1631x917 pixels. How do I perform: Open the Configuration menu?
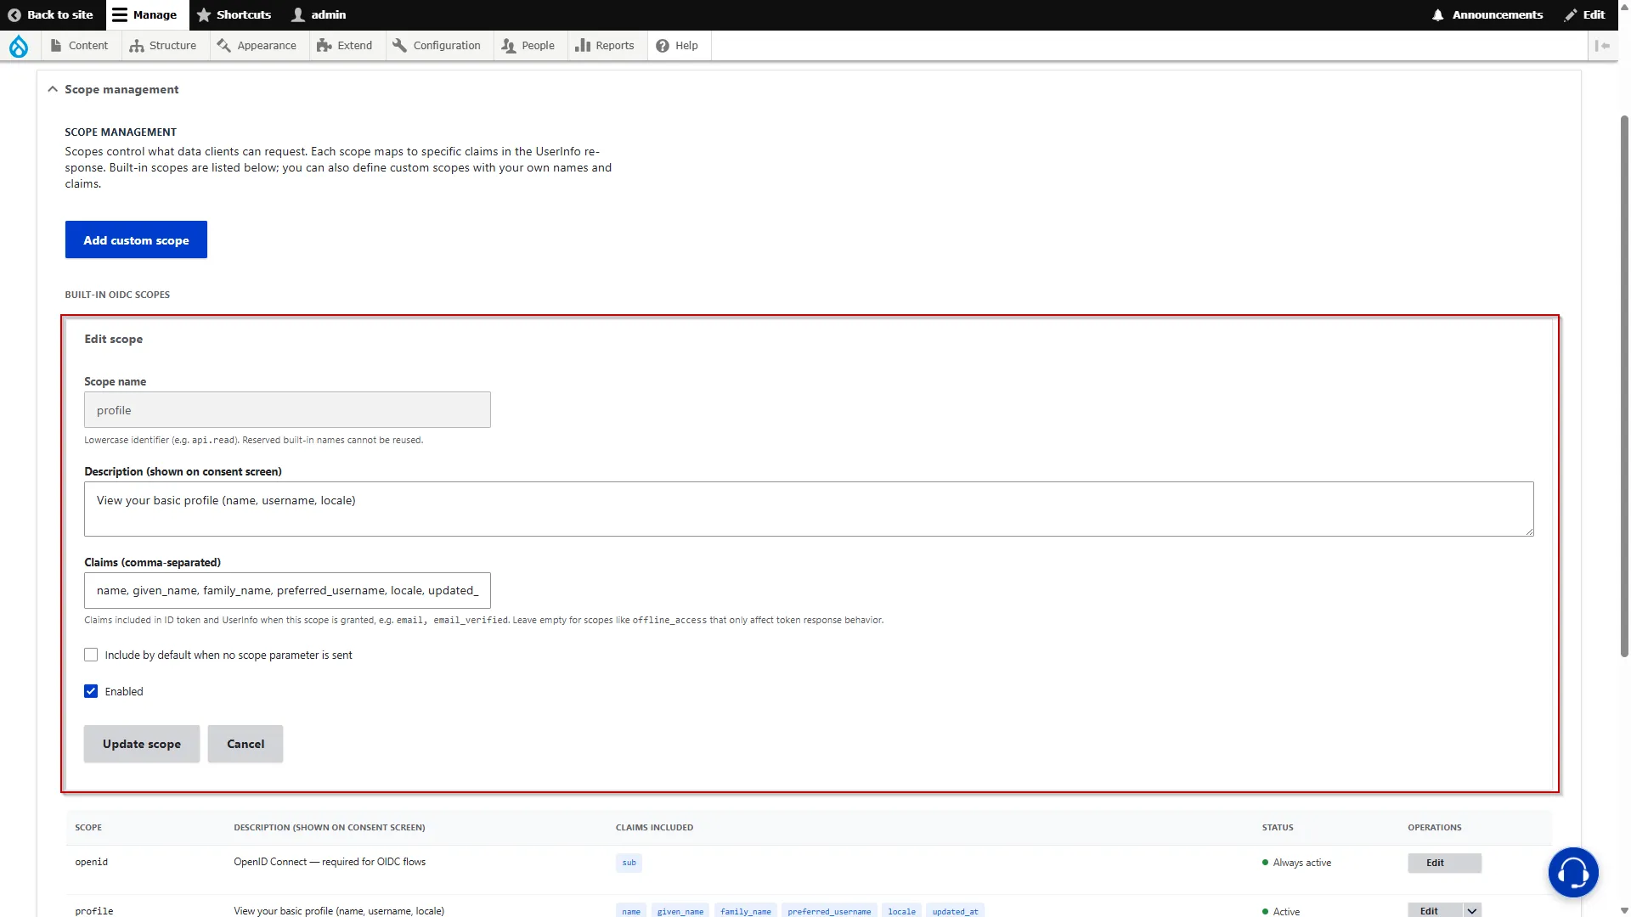tap(437, 46)
